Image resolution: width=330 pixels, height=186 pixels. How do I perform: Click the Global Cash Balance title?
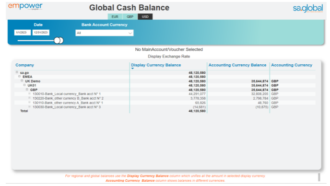click(x=129, y=8)
